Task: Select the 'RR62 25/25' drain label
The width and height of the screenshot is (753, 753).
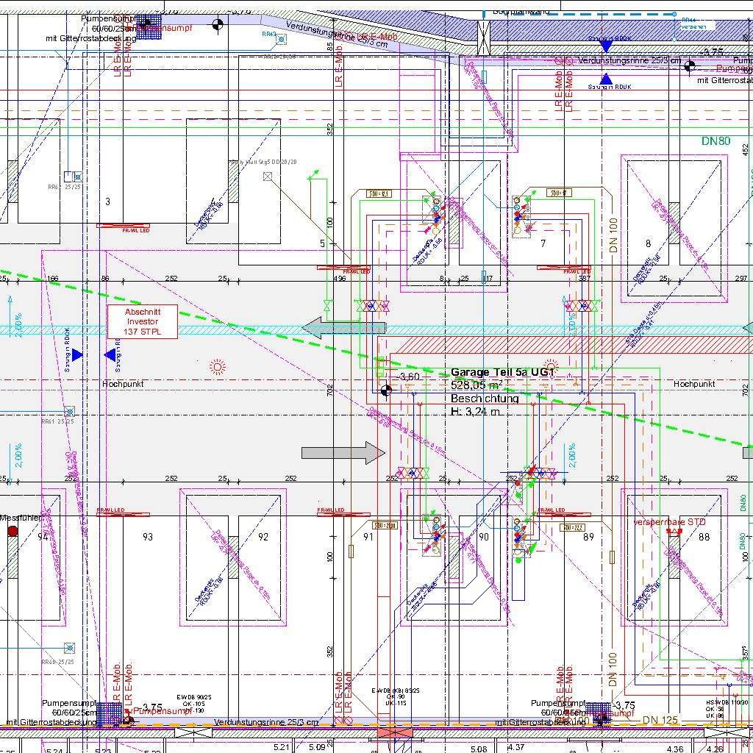Action: click(x=65, y=187)
